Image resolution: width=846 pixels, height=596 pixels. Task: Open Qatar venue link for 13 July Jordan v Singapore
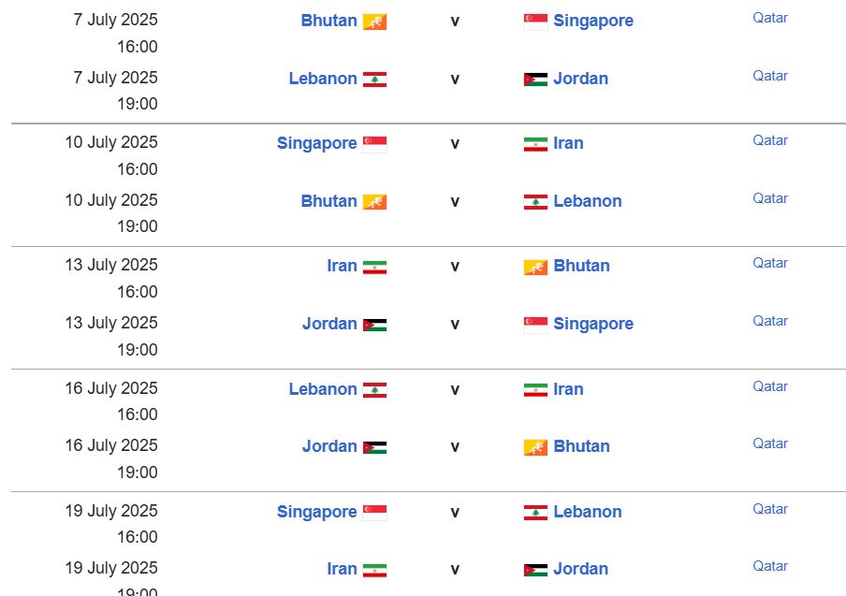point(770,321)
